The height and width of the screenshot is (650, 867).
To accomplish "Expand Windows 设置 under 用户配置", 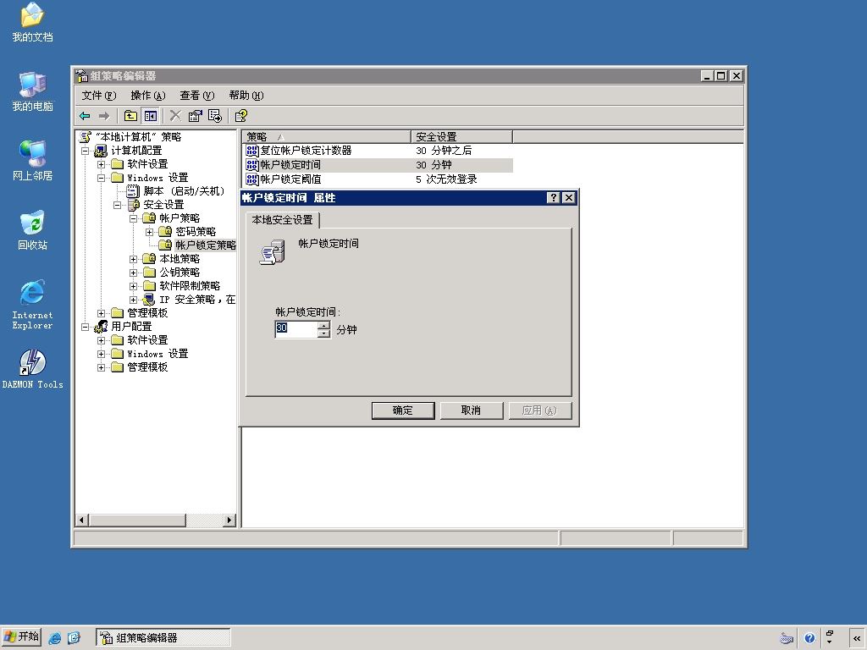I will tap(102, 354).
